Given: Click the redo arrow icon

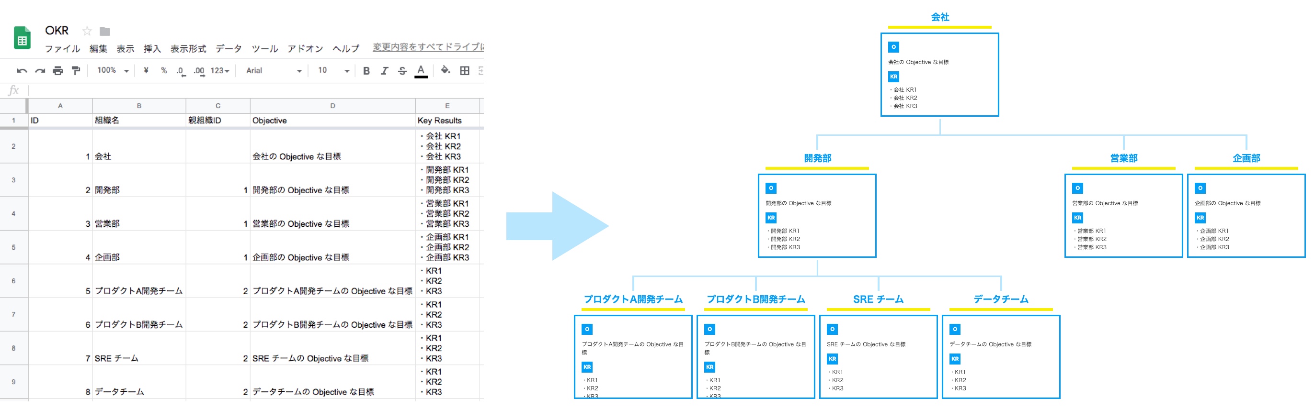Looking at the screenshot, I should coord(40,71).
